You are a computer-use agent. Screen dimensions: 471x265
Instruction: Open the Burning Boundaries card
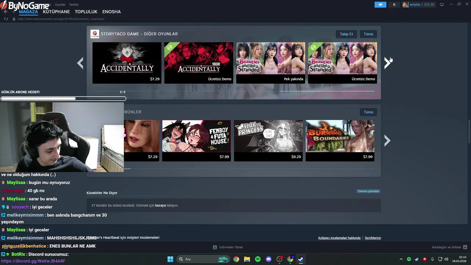pyautogui.click(x=340, y=141)
